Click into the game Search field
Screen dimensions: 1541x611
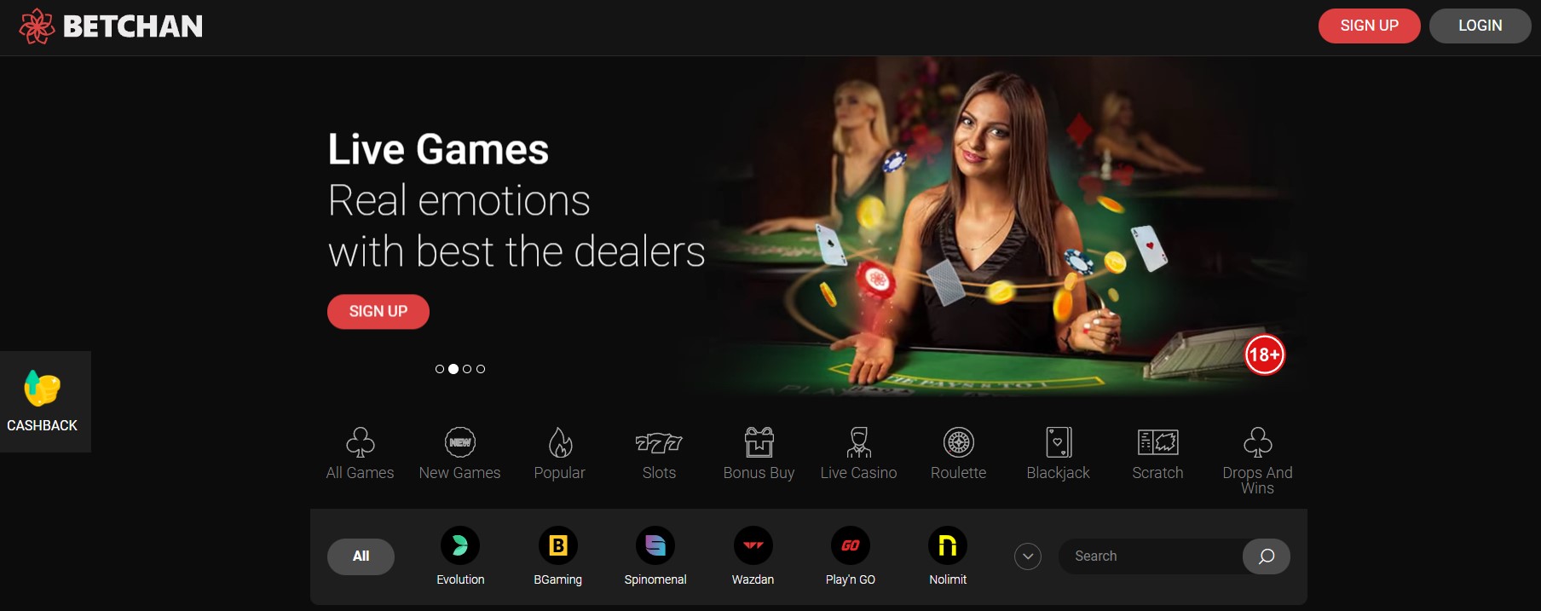[1151, 556]
